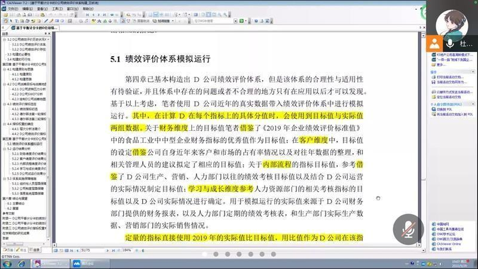The width and height of the screenshot is (478, 269).
Task: Click the 中国知网 link in right panel
Action: [x=442, y=224]
